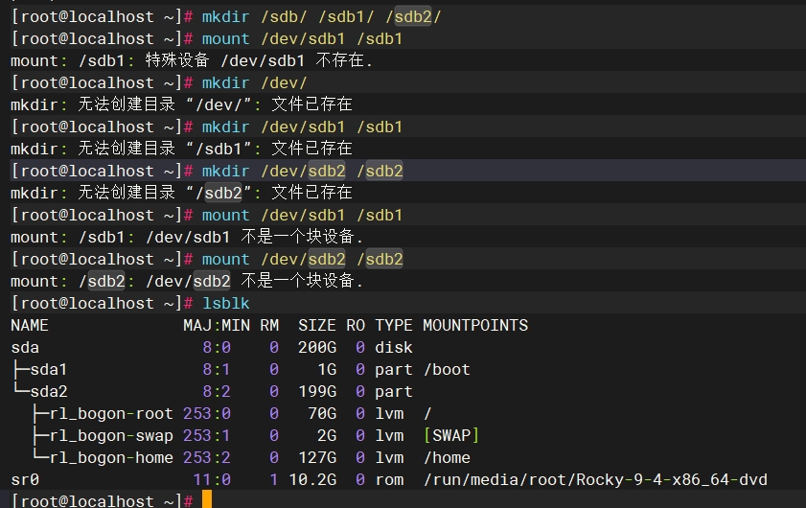Click the 199G size value

coord(317,392)
